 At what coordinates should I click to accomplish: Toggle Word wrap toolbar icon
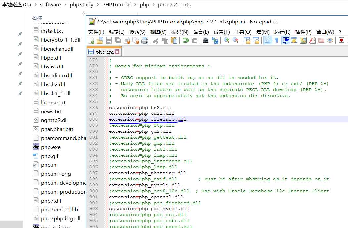coord(268,40)
